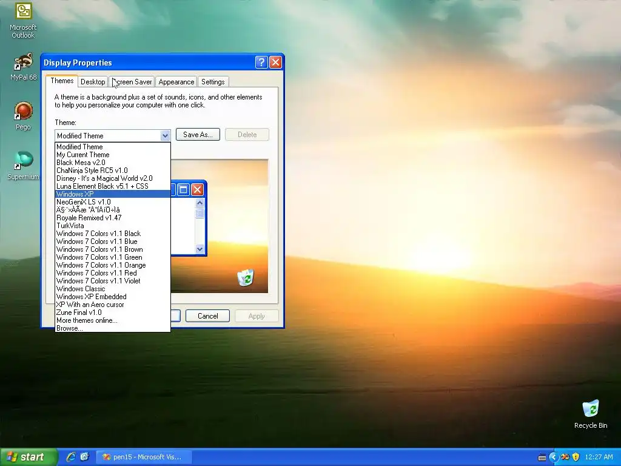Click the preview window's close button
621x466 pixels.
pyautogui.click(x=197, y=189)
